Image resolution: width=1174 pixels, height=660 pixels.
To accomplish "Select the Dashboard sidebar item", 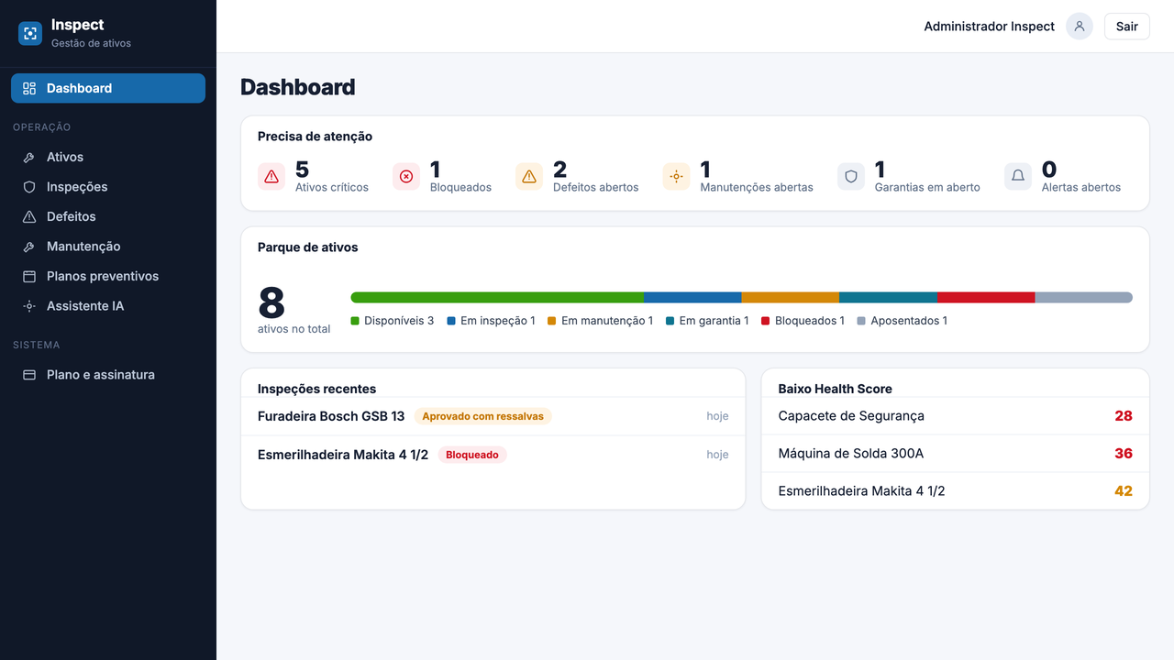I will (x=108, y=88).
